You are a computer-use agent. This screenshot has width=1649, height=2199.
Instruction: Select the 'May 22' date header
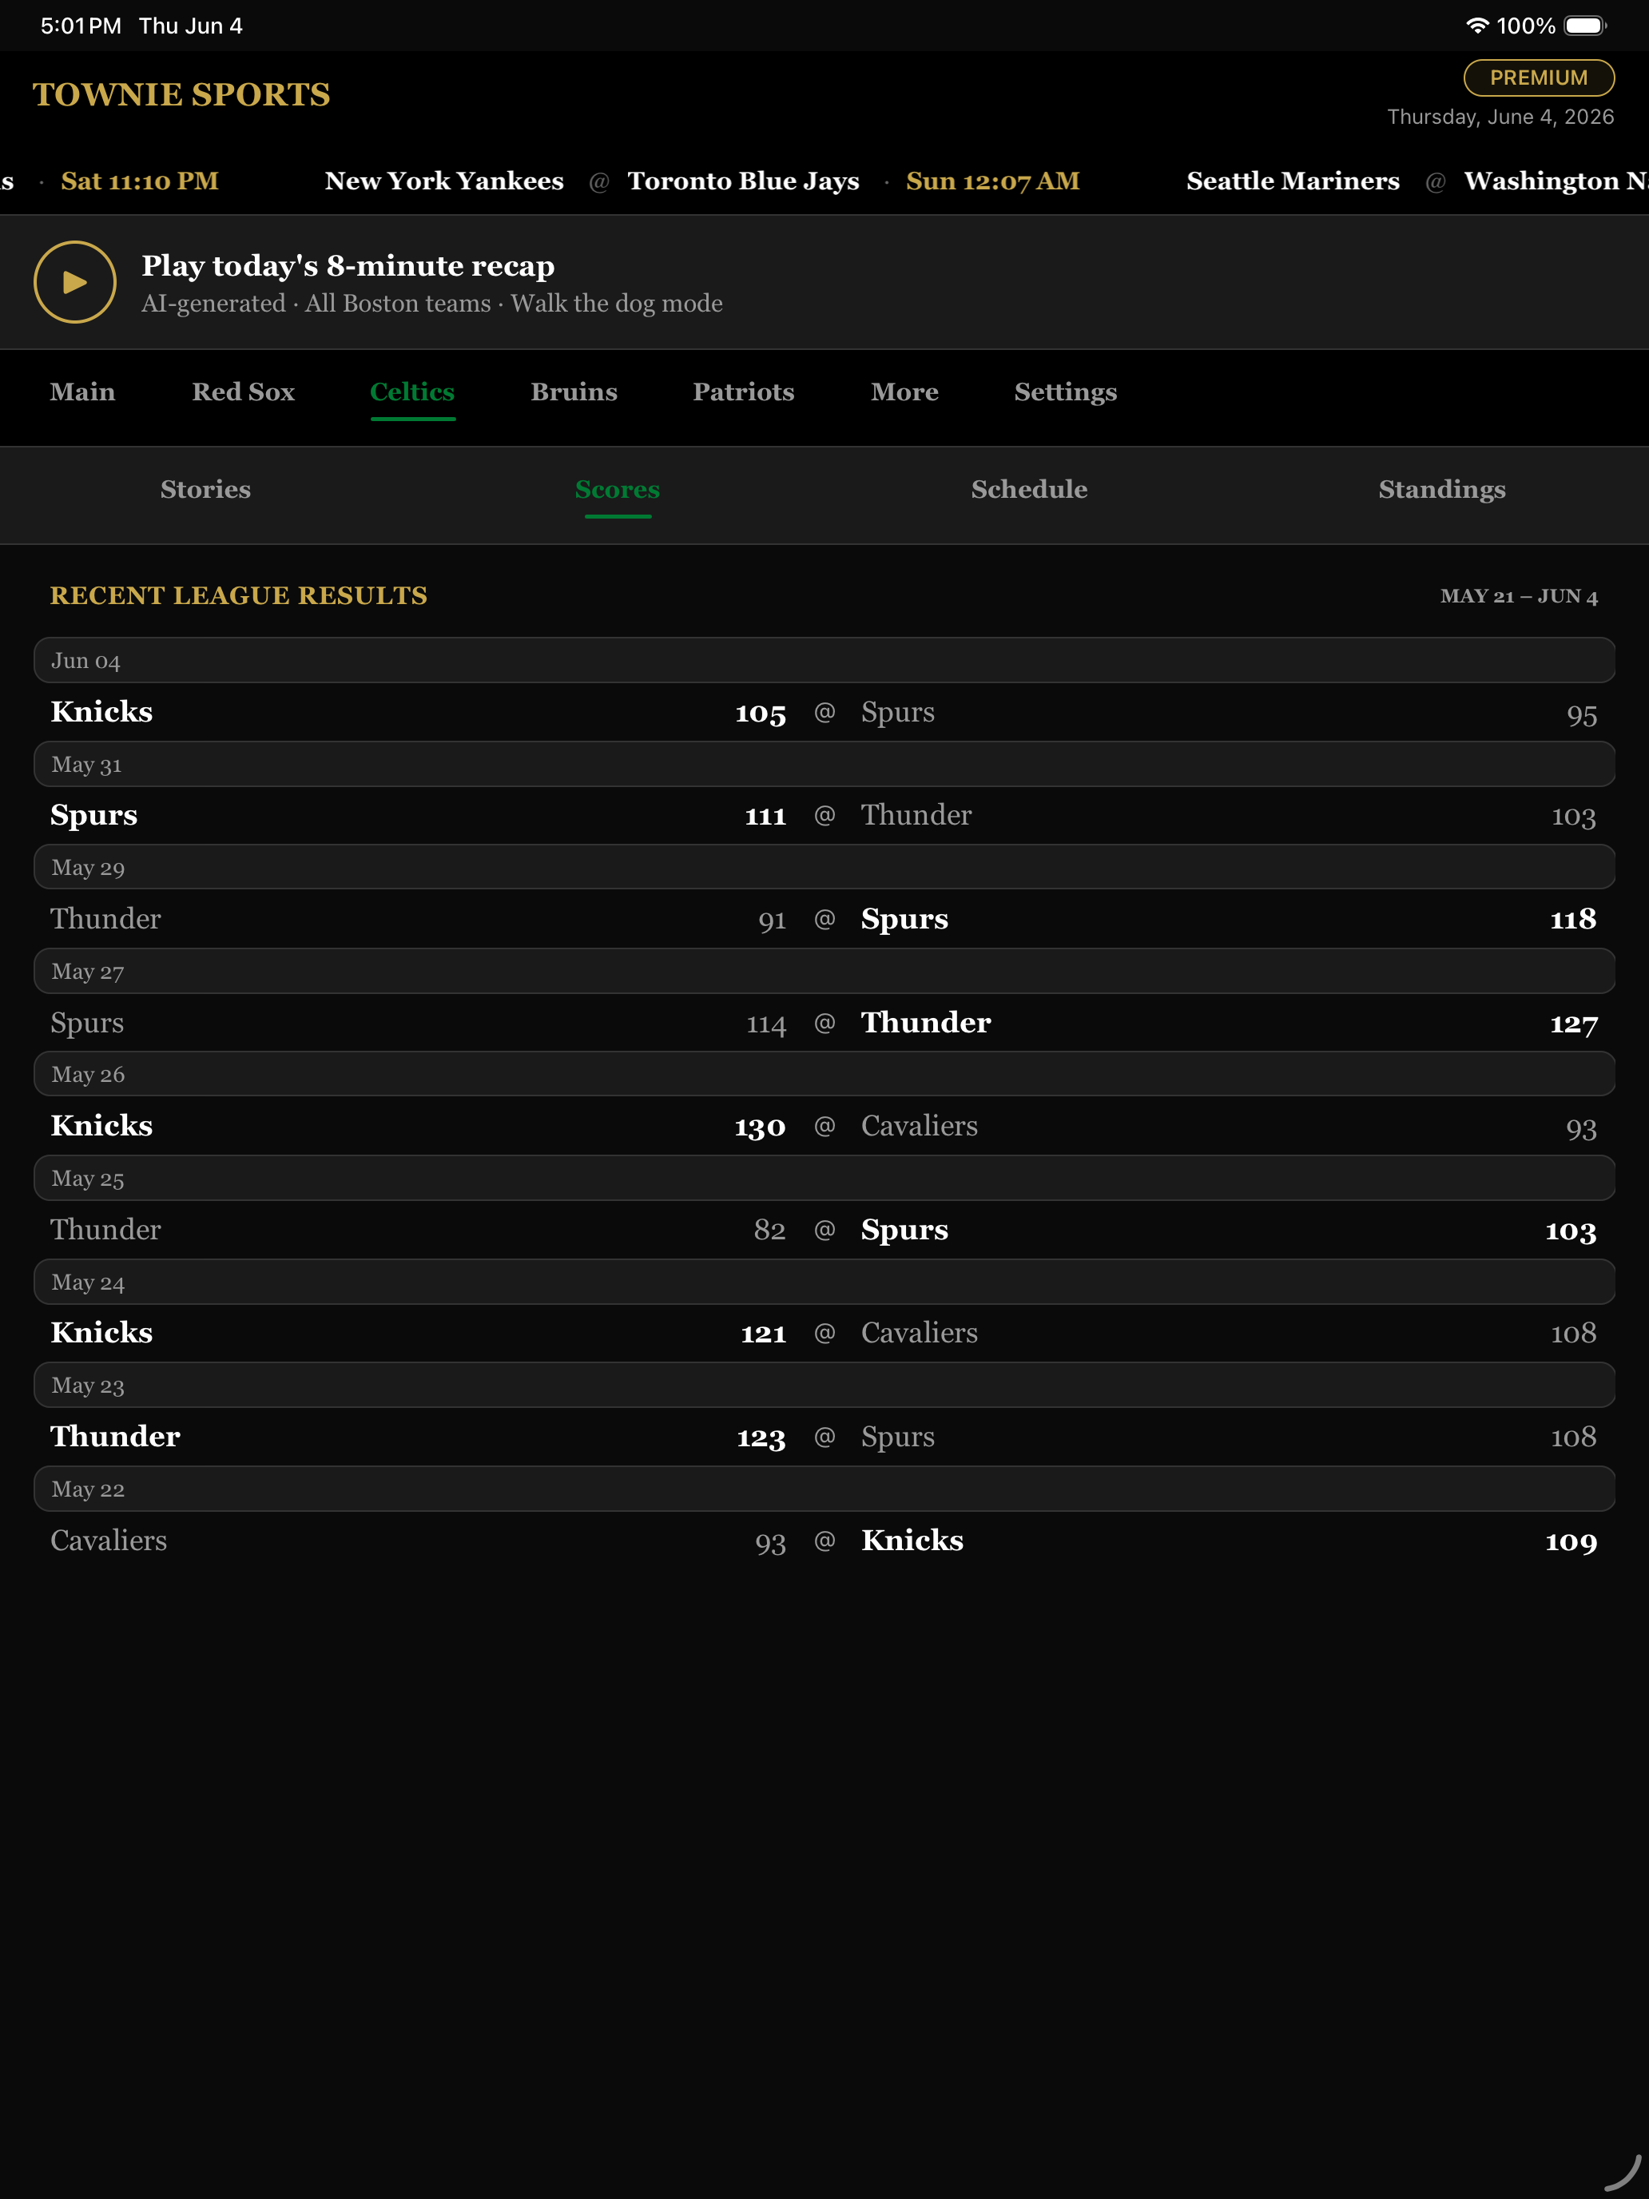824,1489
